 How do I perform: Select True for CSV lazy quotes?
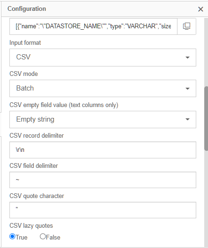[x=12, y=237]
